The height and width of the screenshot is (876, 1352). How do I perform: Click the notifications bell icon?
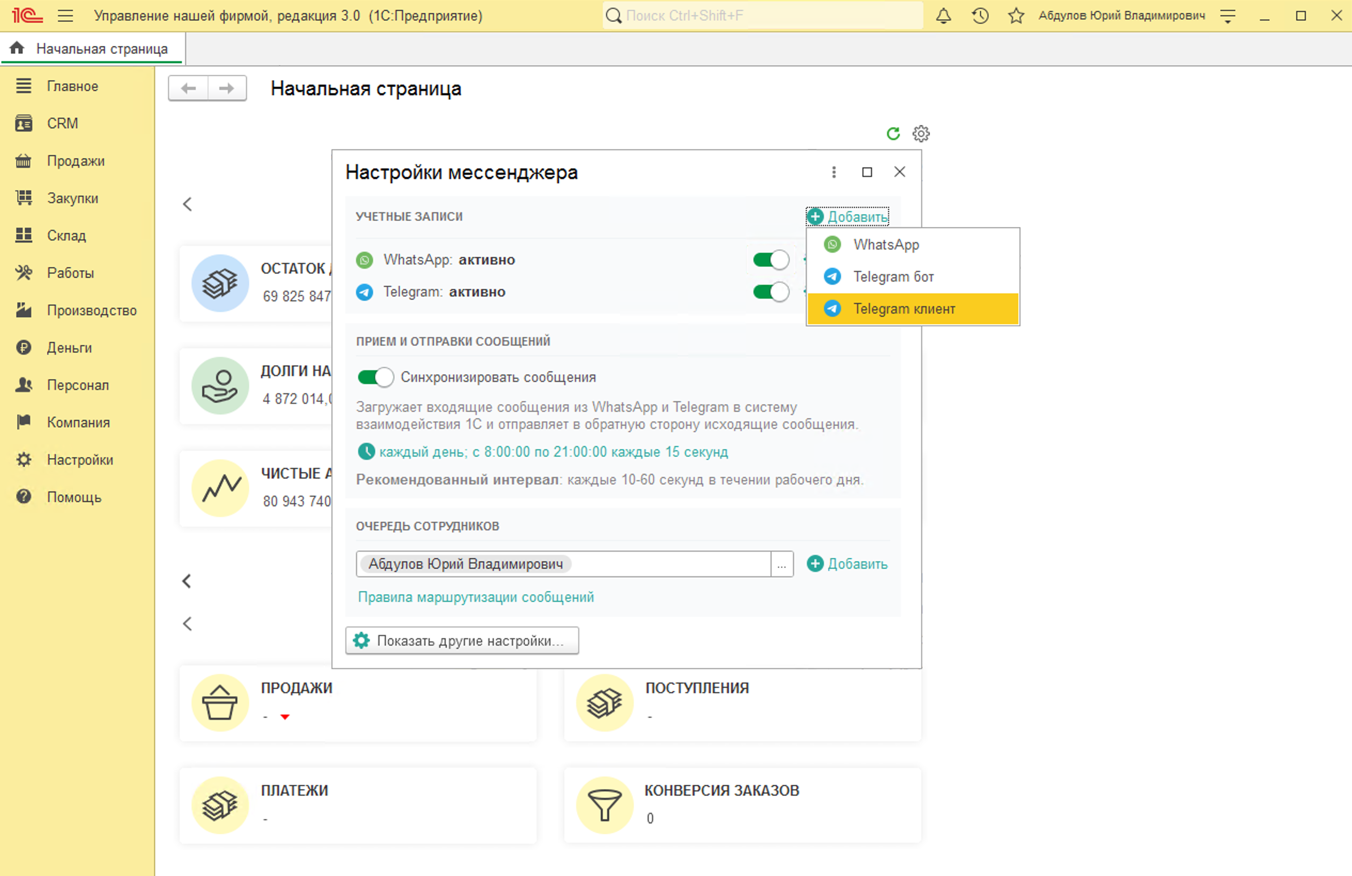(943, 16)
